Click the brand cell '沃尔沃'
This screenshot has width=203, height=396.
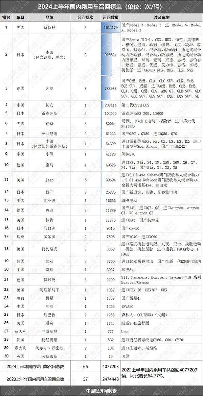(x=49, y=237)
